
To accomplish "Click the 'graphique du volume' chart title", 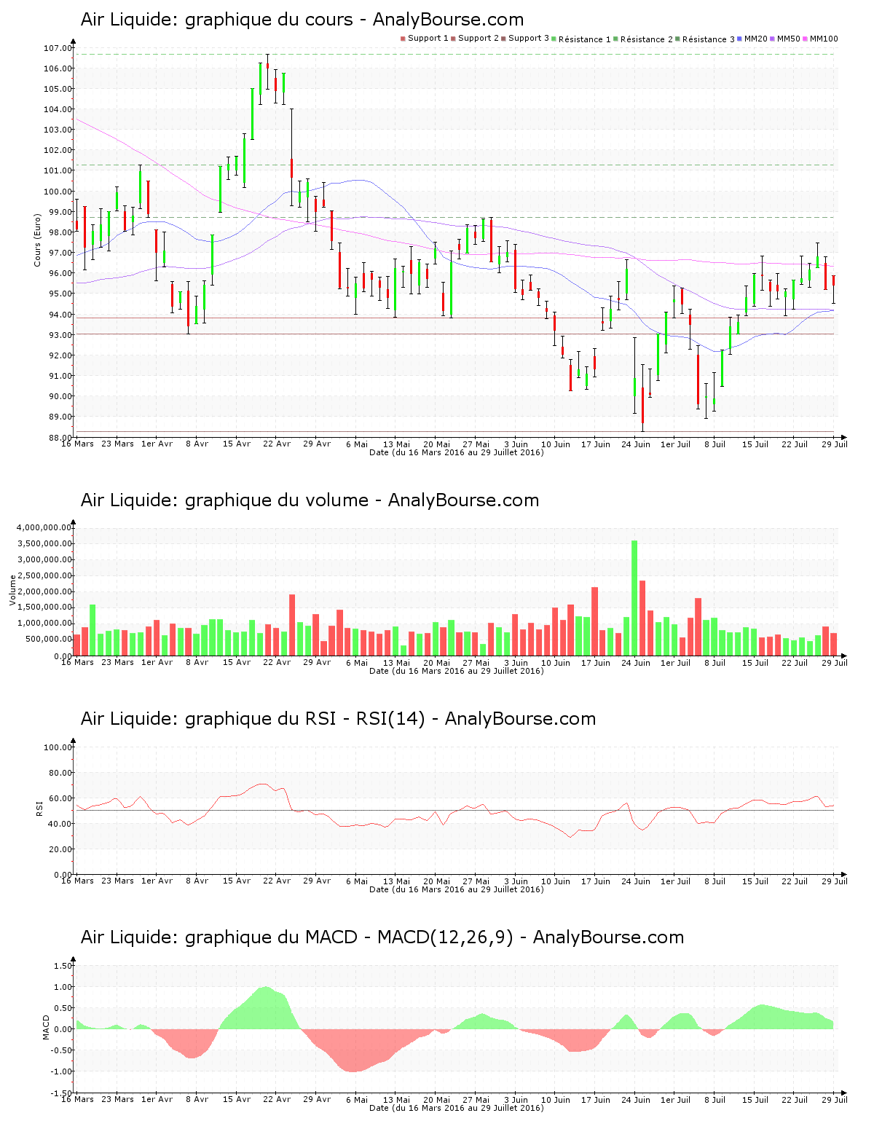I will coord(310,500).
